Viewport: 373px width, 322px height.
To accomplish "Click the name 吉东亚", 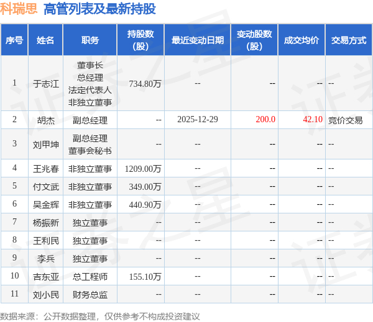I will click(x=46, y=277).
